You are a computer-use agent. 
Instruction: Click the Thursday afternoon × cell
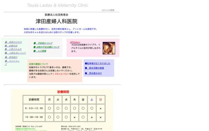pos(74,117)
